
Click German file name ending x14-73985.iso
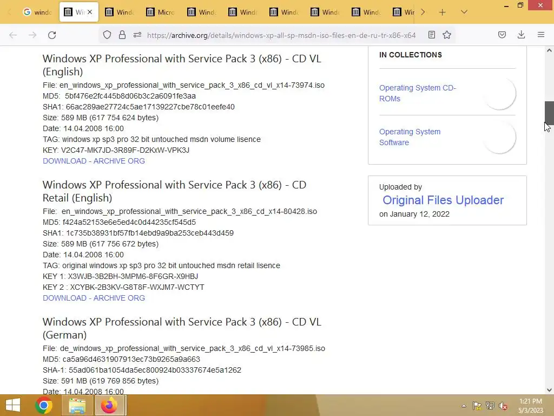click(x=192, y=348)
